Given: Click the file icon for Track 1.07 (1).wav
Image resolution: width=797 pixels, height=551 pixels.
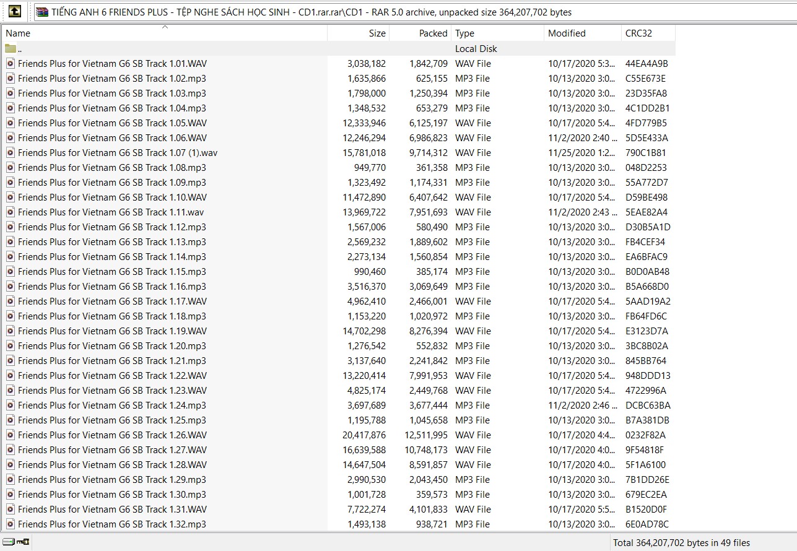Looking at the screenshot, I should point(11,152).
